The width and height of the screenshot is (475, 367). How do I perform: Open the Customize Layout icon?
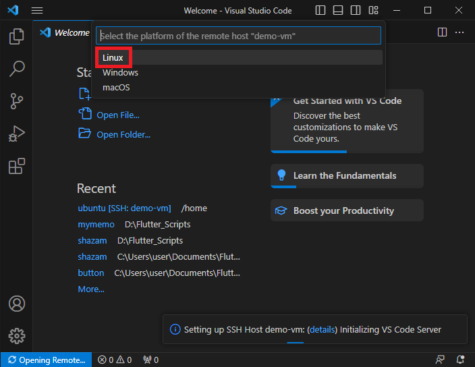373,10
